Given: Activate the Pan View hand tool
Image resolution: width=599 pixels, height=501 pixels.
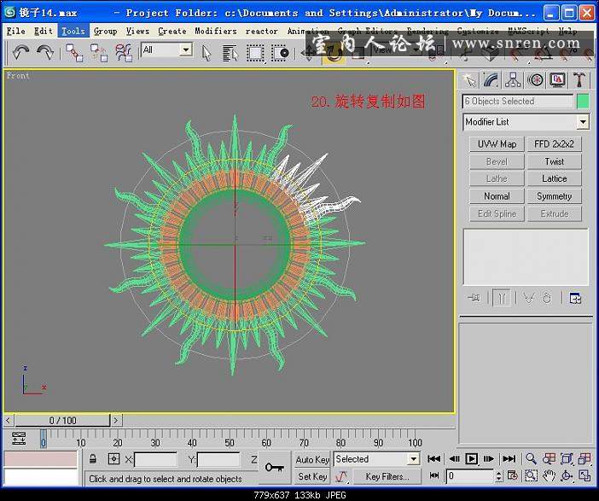Looking at the screenshot, I should (x=549, y=475).
